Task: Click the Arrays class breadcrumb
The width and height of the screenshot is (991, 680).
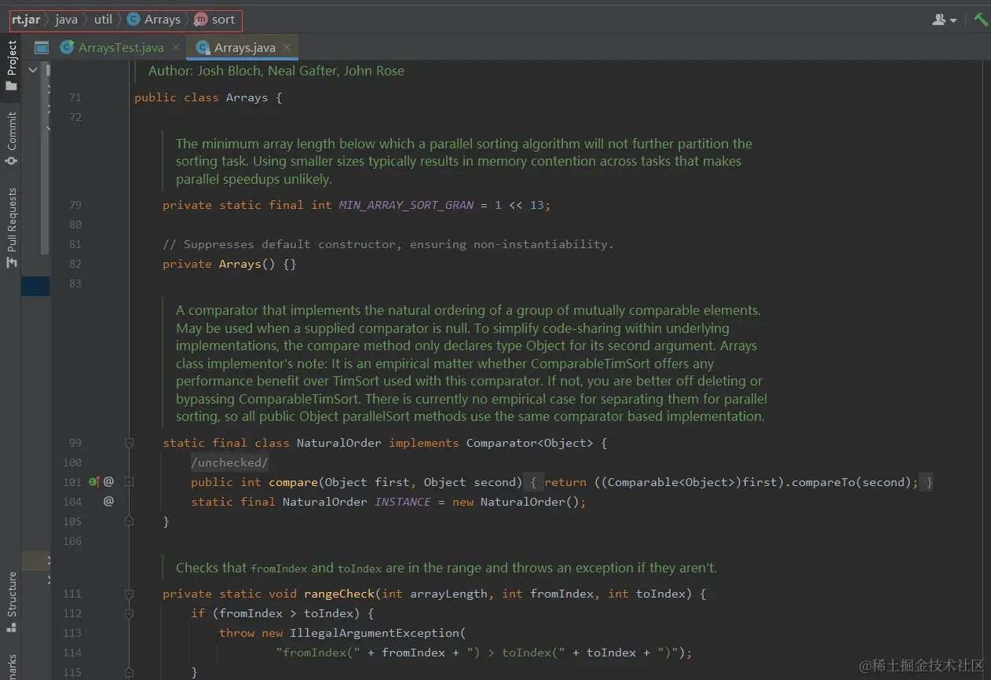Action: 154,20
